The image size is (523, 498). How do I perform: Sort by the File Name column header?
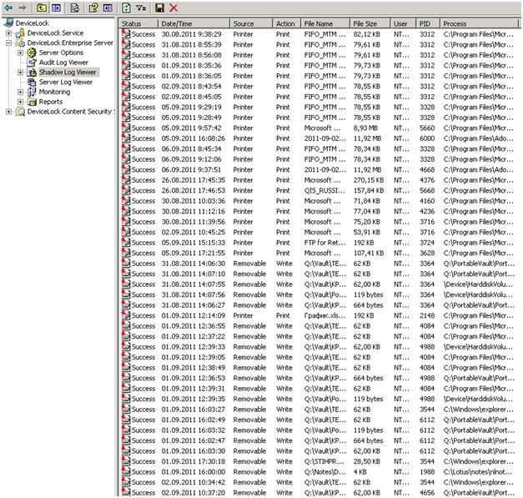(325, 23)
